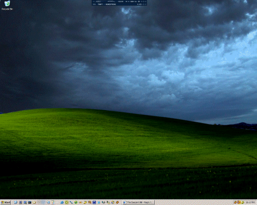Click the elapsed time display in the player
257x205 pixels.
click(121, 2)
